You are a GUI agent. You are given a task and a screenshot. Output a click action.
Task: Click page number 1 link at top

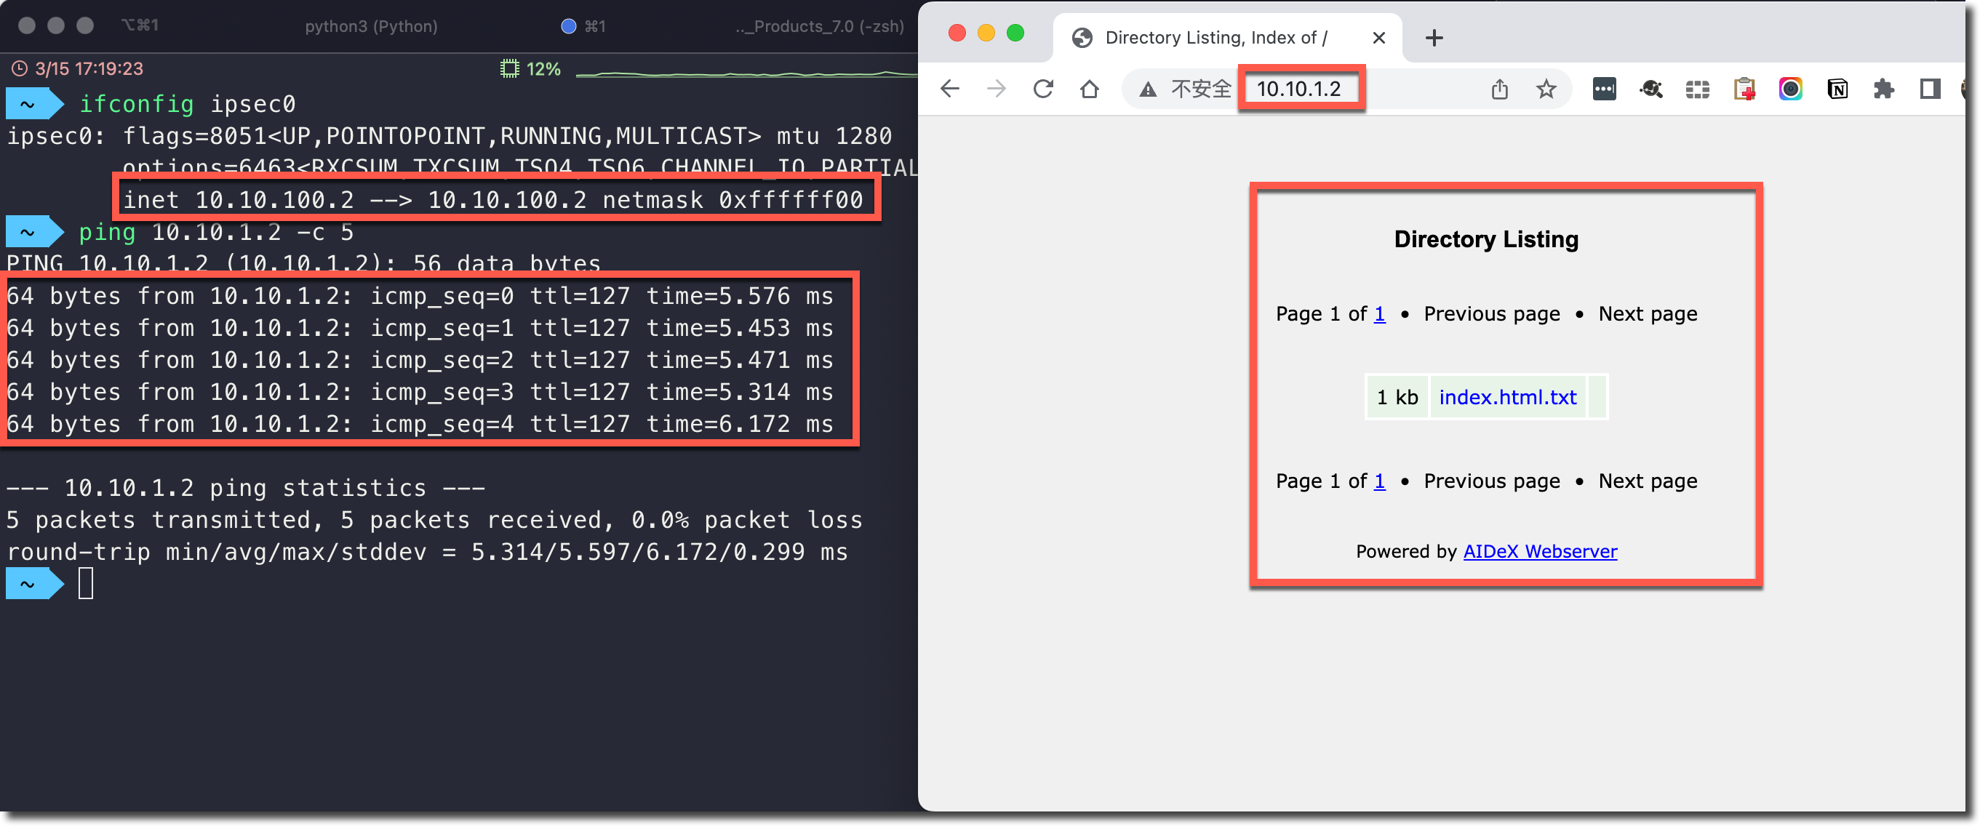[1379, 314]
